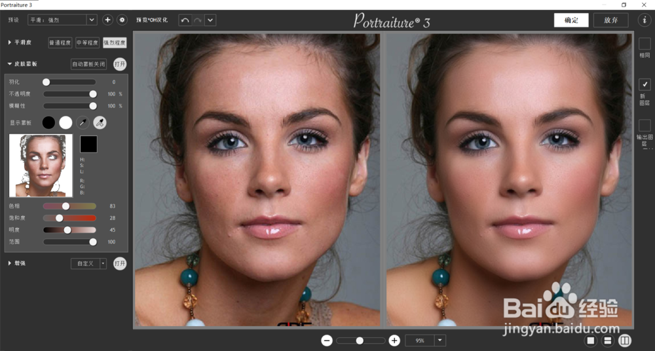The image size is (655, 351).
Task: Collapse the 皮肤蒙板 skin mask section
Action: 10,64
